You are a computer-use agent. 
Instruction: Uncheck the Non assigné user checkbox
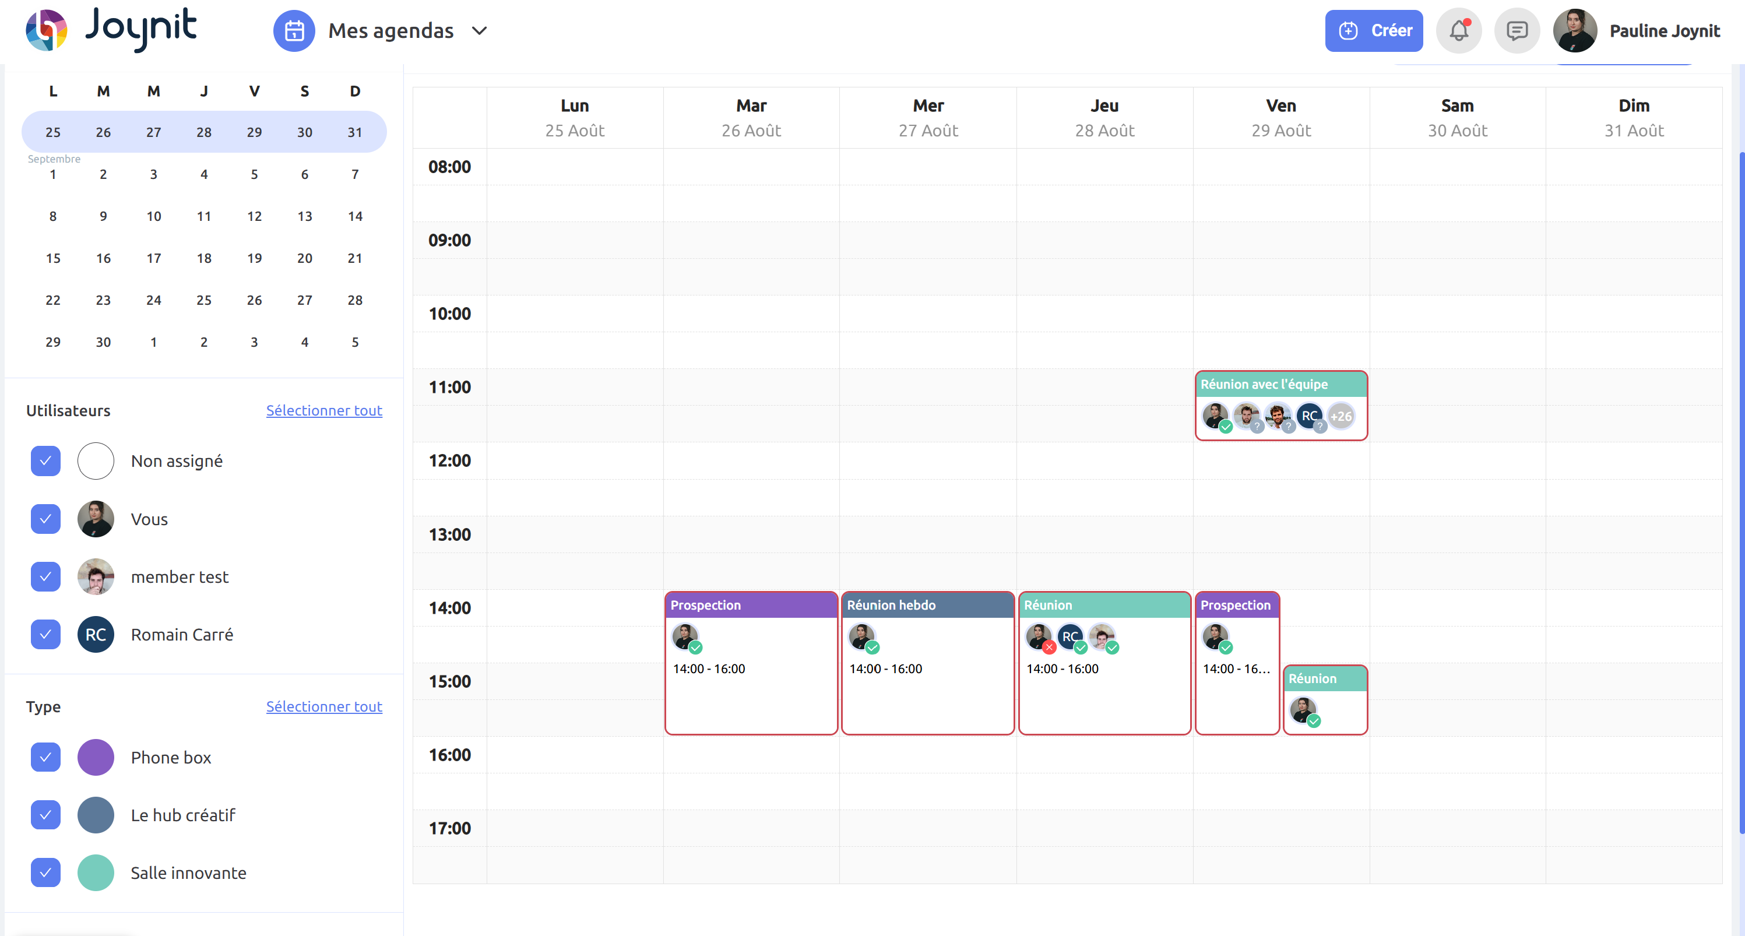pos(45,461)
